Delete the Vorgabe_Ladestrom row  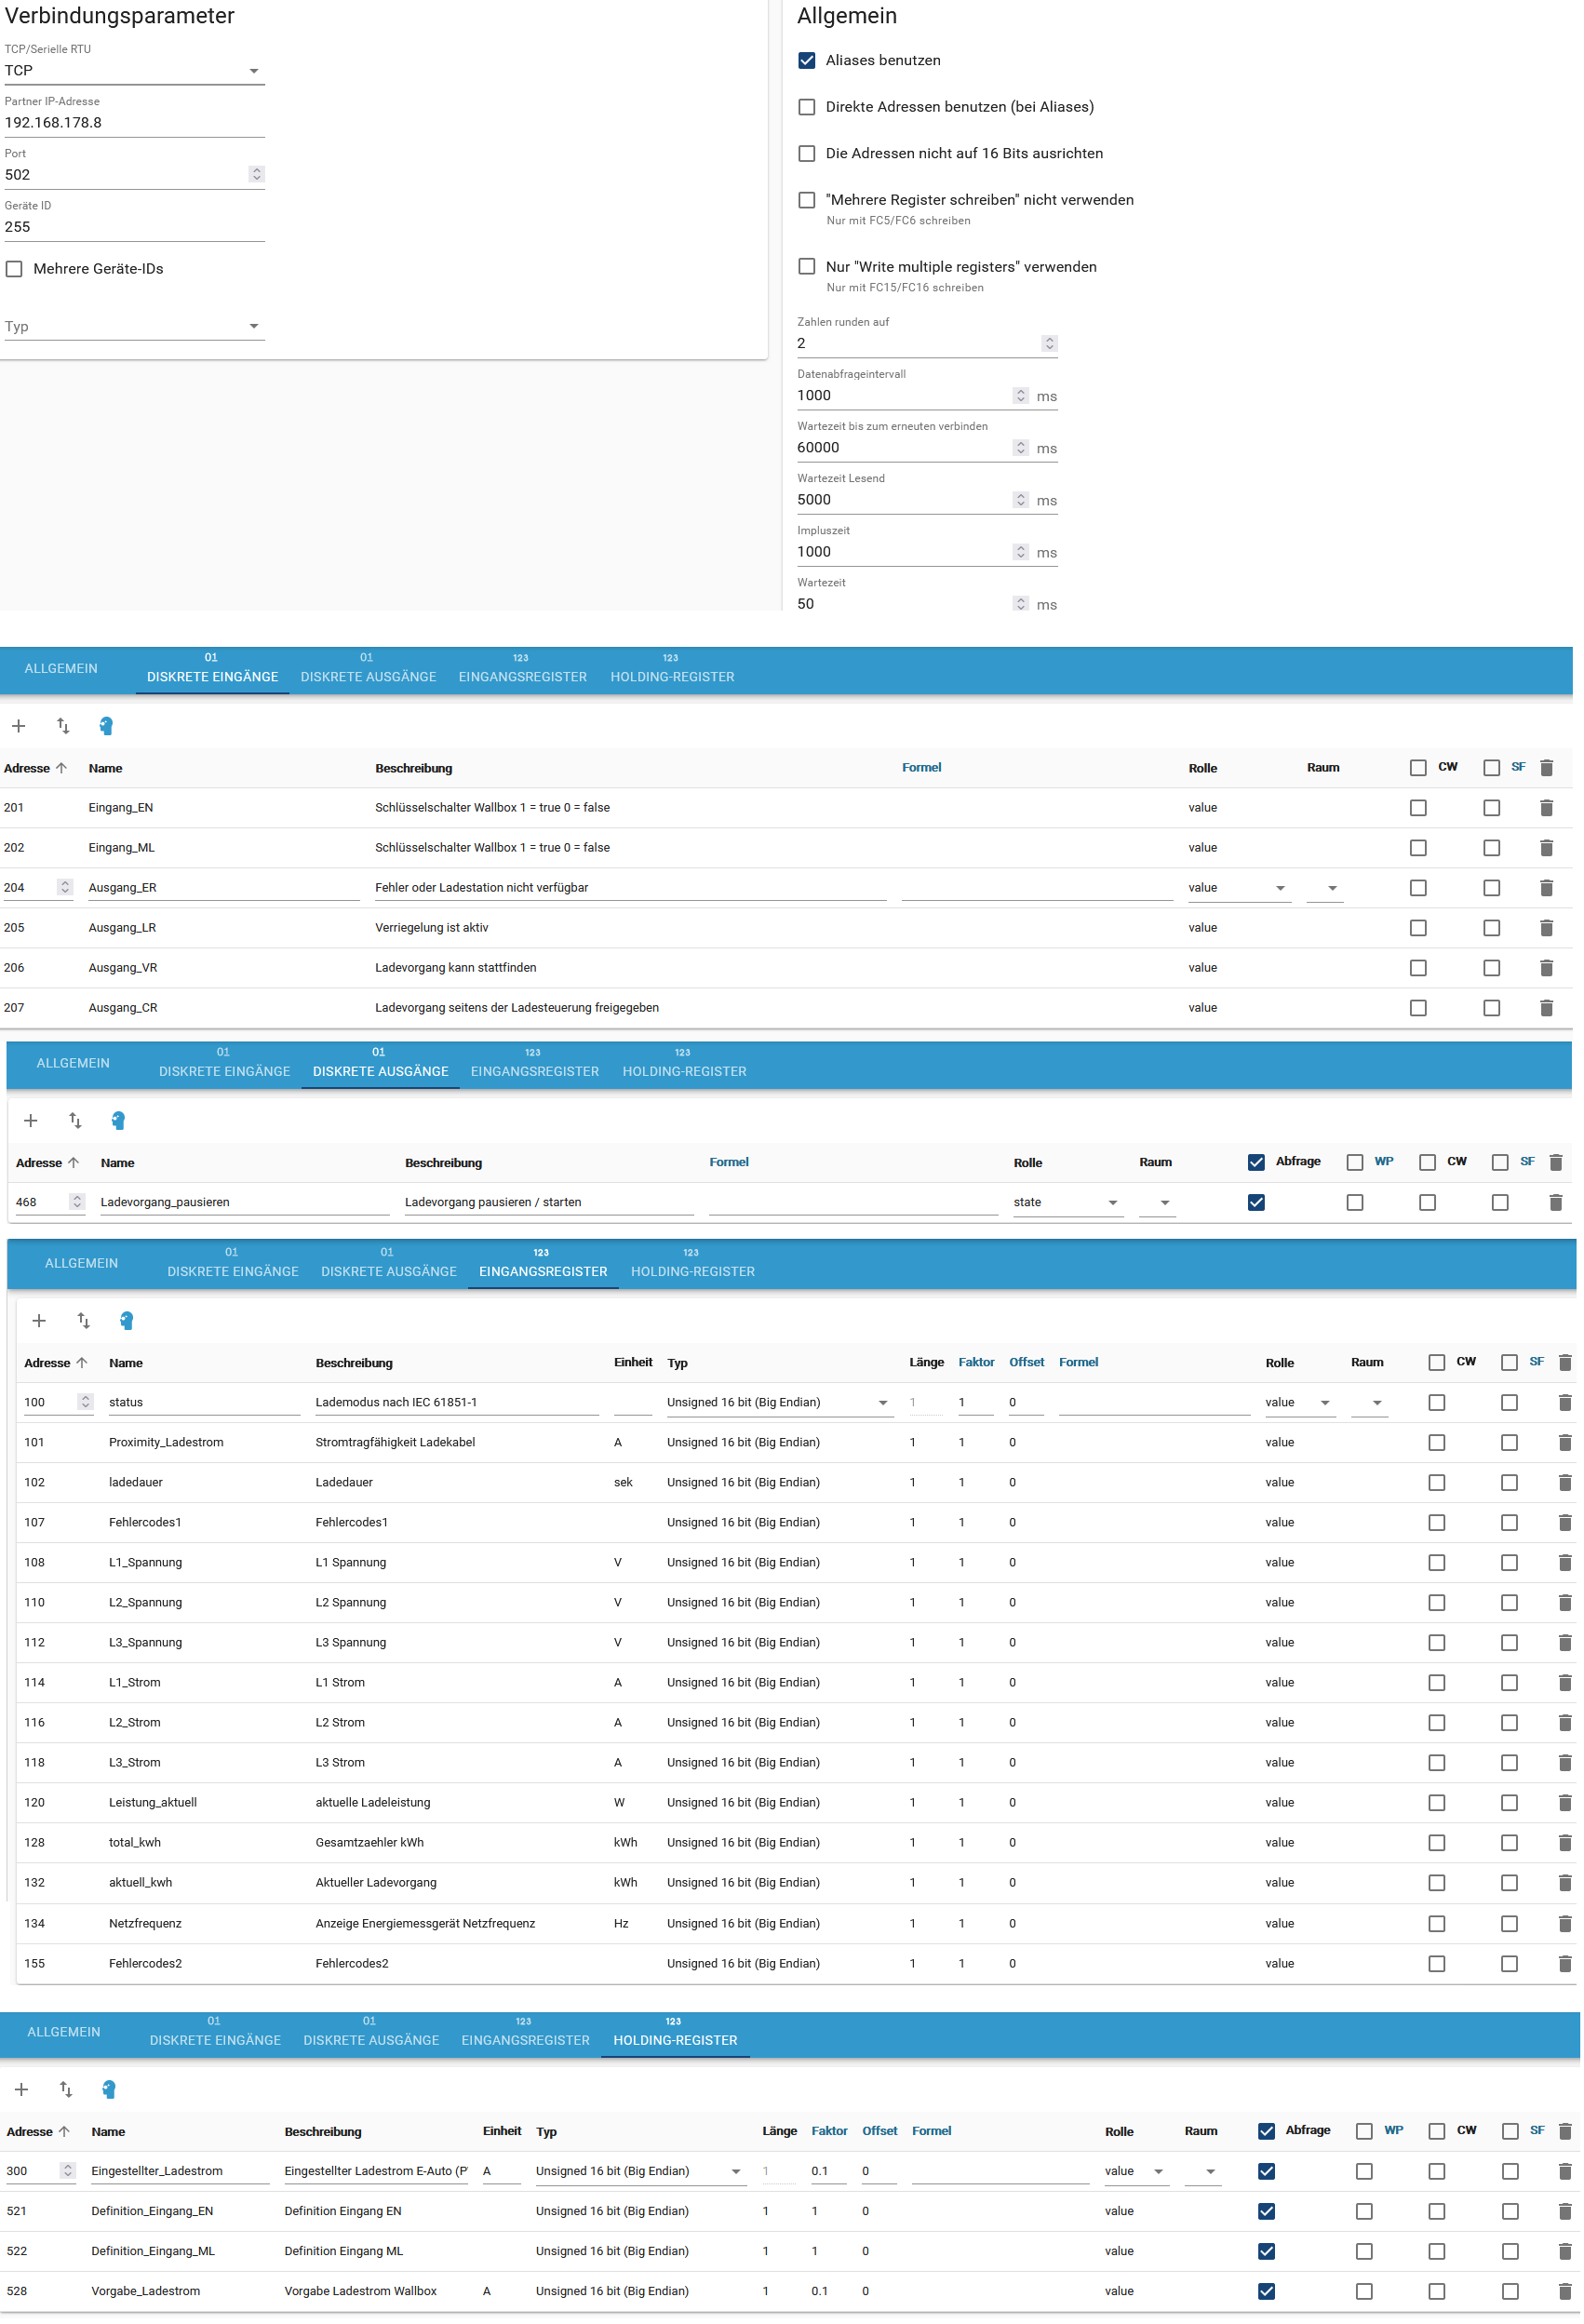(1565, 2292)
